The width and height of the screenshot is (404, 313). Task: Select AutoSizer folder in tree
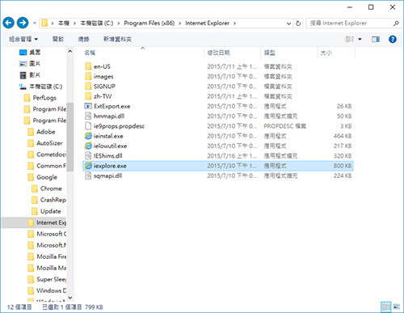coord(45,143)
